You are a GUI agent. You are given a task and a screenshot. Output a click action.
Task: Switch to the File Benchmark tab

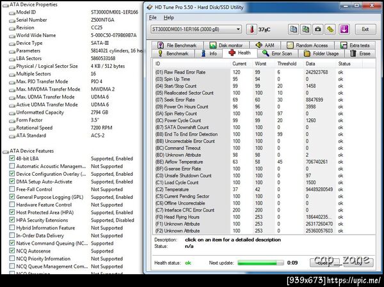tap(177, 45)
